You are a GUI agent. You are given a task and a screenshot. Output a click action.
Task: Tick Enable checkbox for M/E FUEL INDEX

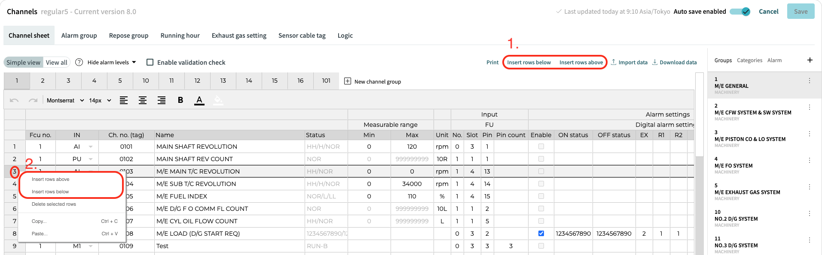[541, 196]
